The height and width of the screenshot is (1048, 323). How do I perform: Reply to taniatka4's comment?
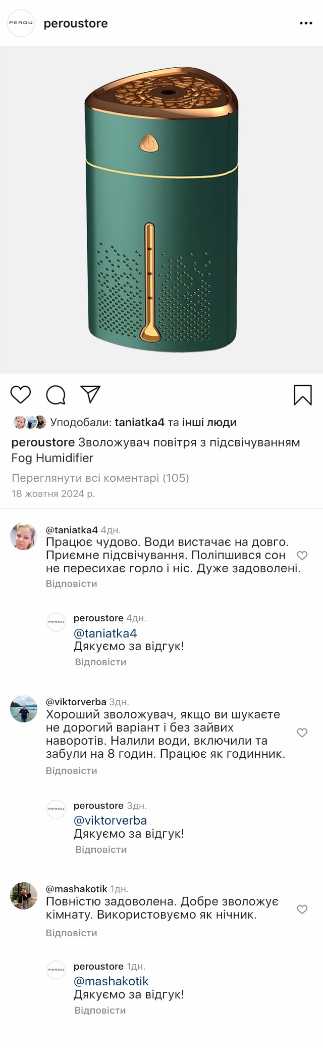point(71,583)
